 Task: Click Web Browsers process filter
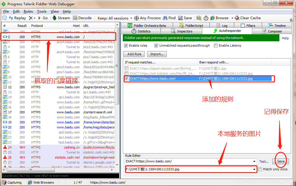pos(41,182)
